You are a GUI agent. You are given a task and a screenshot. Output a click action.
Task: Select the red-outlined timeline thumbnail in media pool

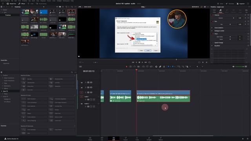[71, 12]
